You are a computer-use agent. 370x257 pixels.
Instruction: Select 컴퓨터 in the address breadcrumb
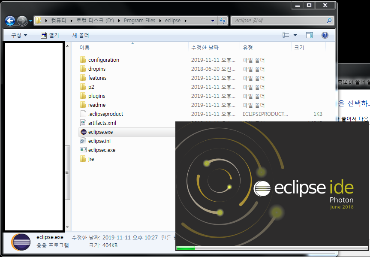tap(59, 21)
